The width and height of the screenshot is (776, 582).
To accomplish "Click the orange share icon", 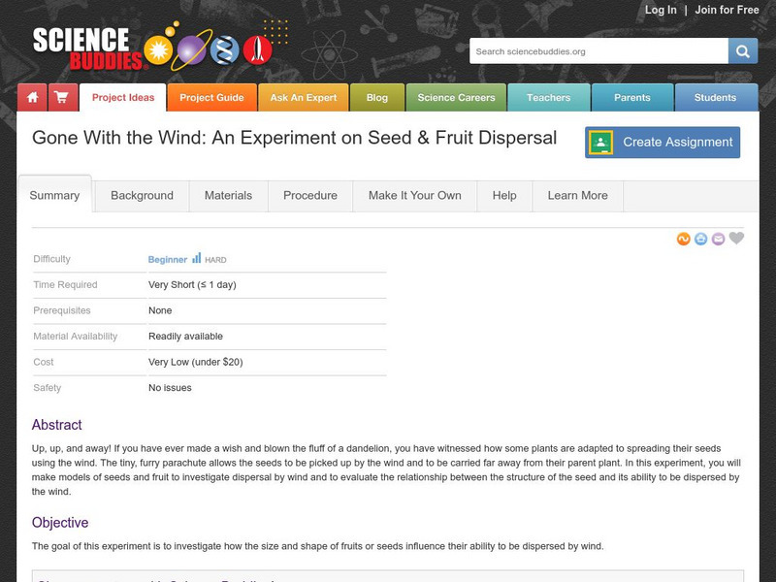I will (x=684, y=239).
